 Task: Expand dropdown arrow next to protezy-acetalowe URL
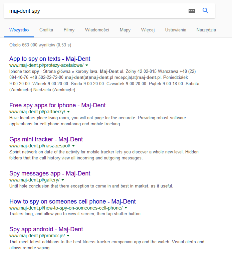click(x=87, y=66)
